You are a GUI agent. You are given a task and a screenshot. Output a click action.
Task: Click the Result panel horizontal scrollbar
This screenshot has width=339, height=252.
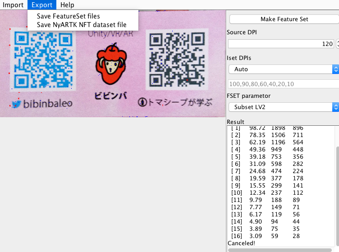(280, 250)
